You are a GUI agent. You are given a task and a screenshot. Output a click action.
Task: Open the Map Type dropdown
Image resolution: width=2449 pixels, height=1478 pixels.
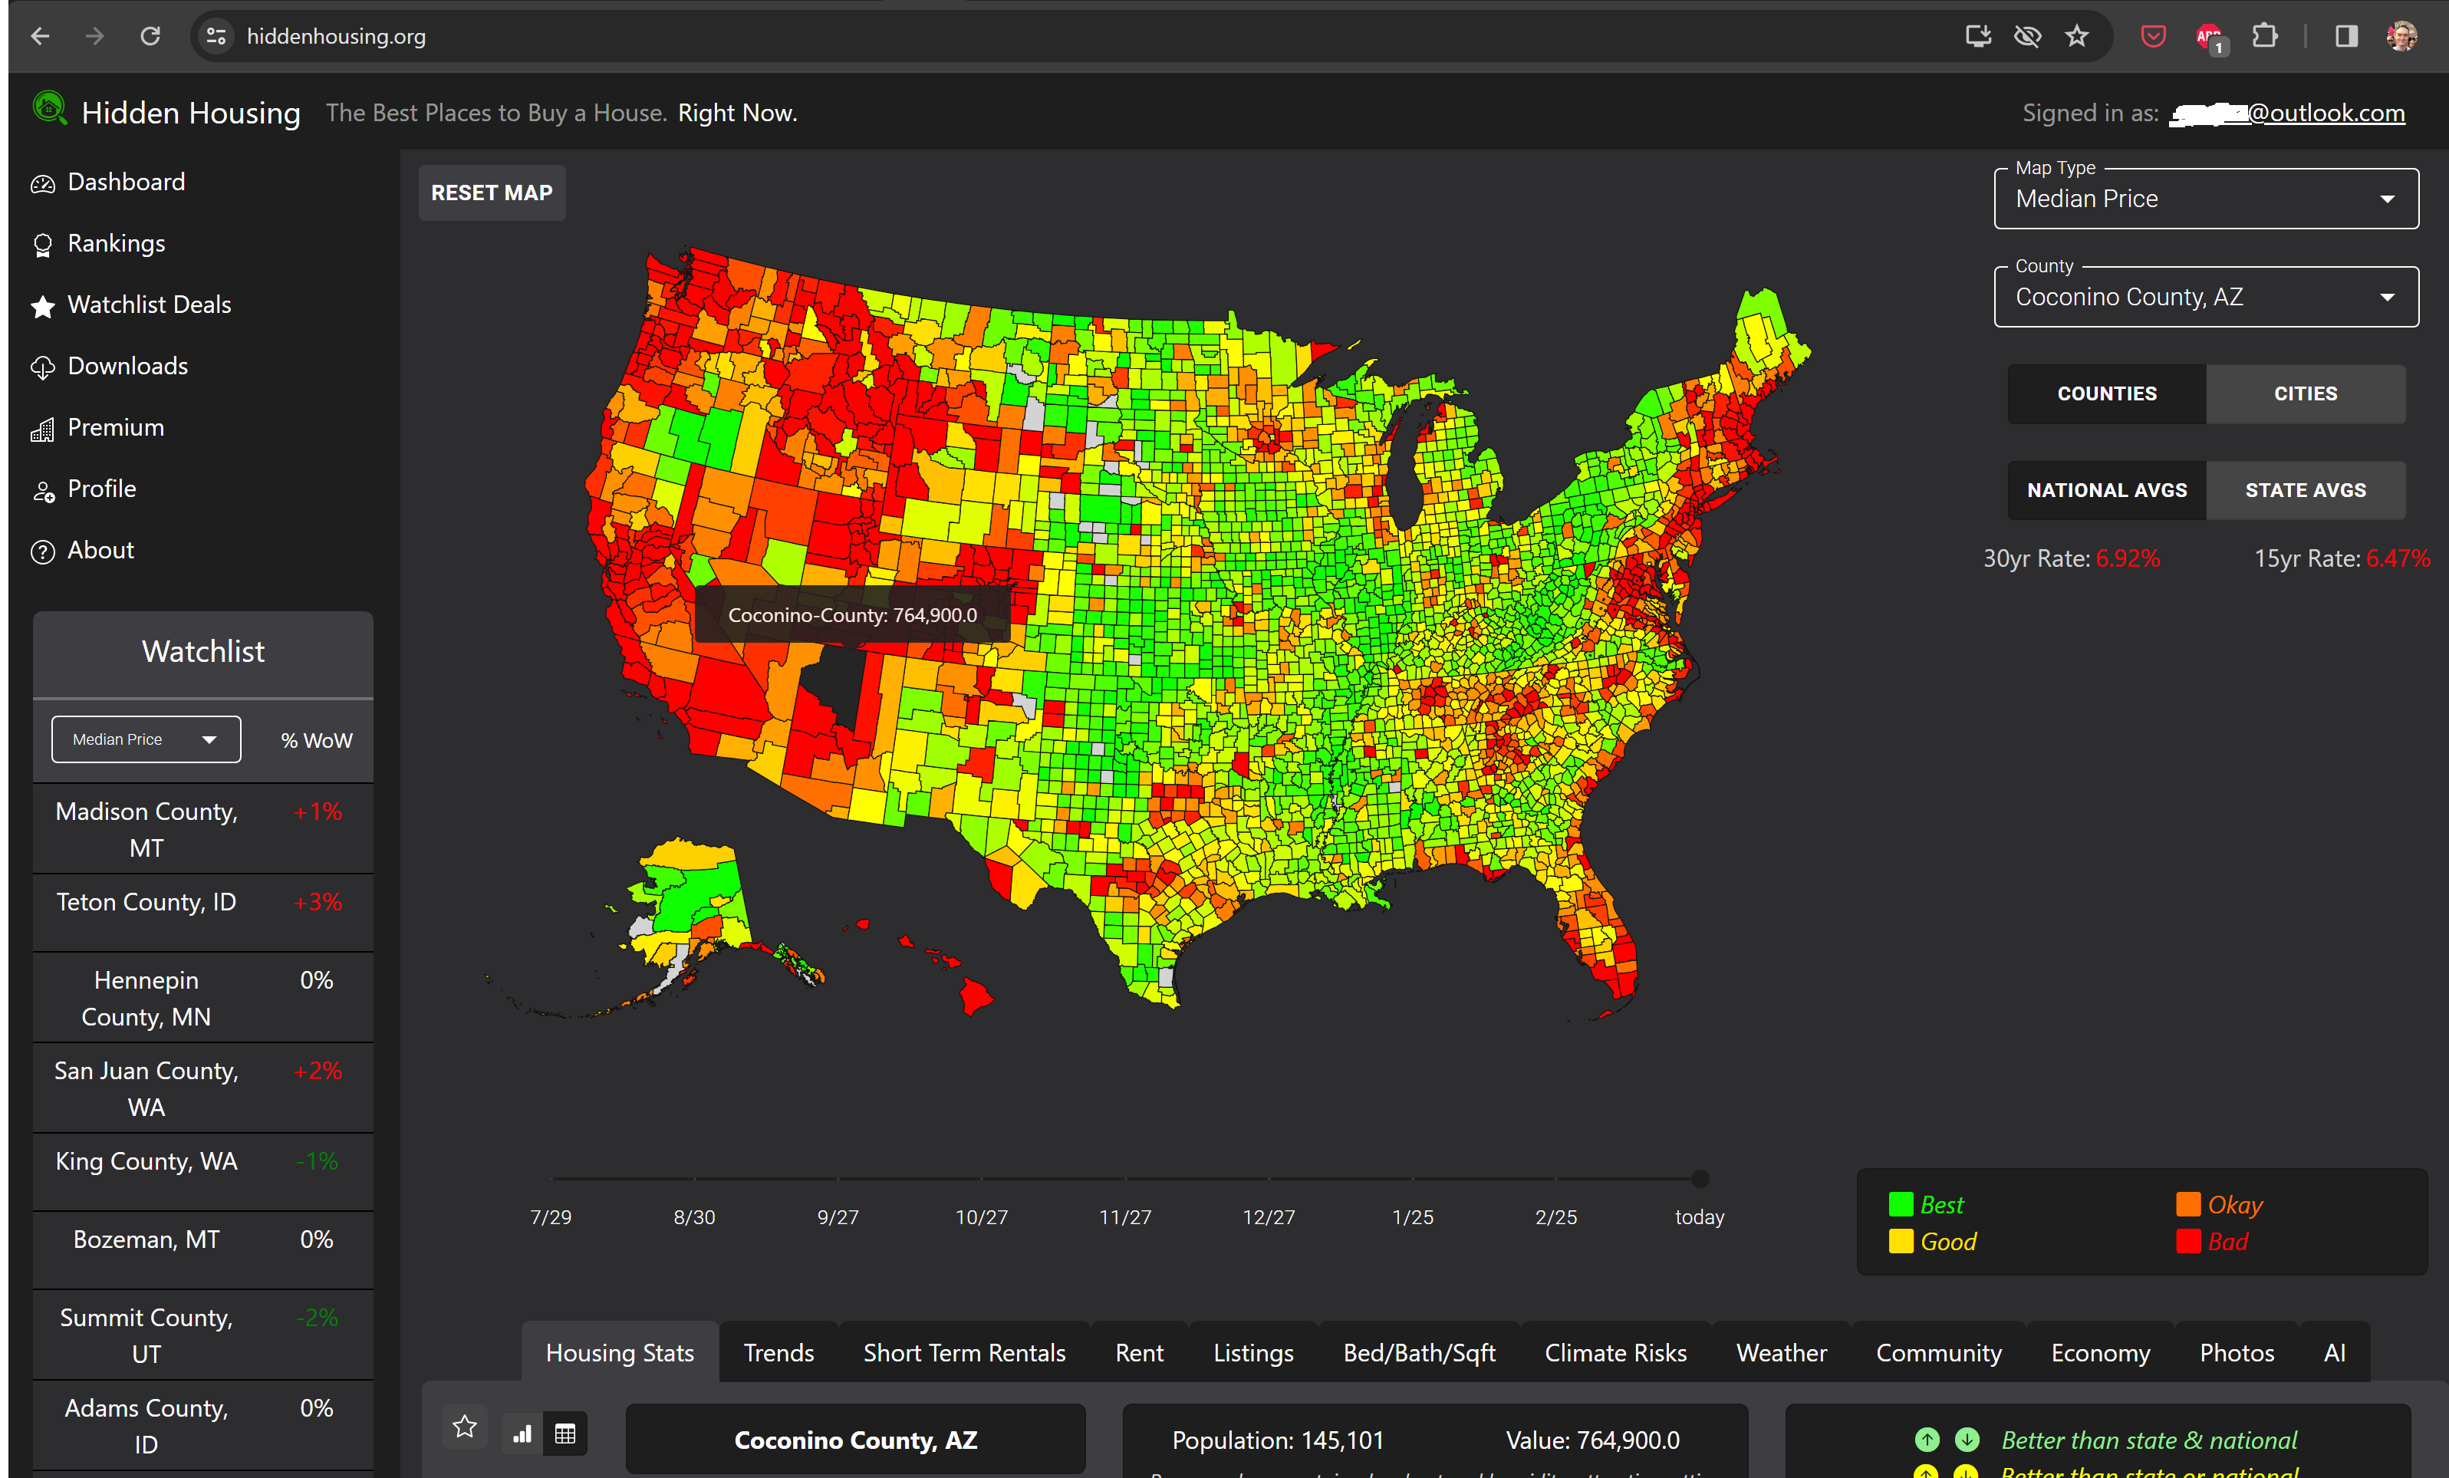click(x=2207, y=199)
